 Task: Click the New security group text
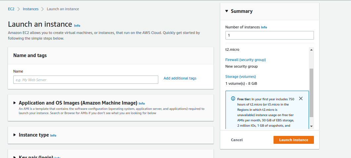[x=241, y=66]
